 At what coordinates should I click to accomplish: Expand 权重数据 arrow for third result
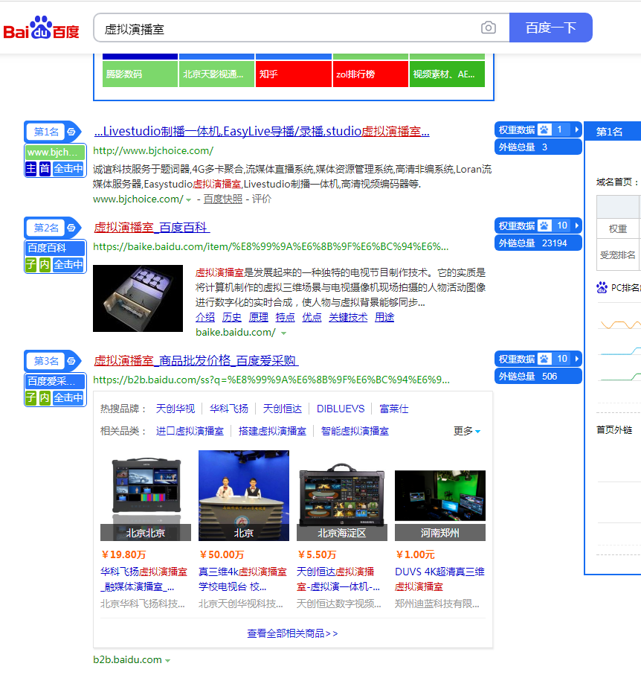(x=576, y=359)
